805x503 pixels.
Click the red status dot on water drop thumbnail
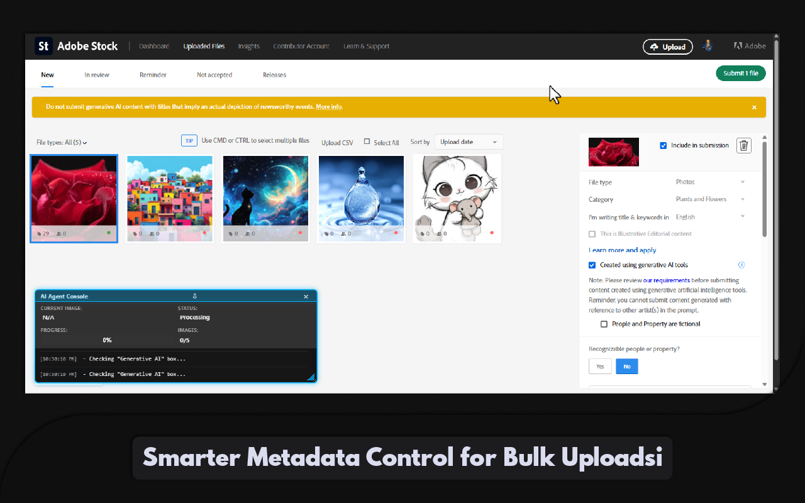click(x=396, y=233)
